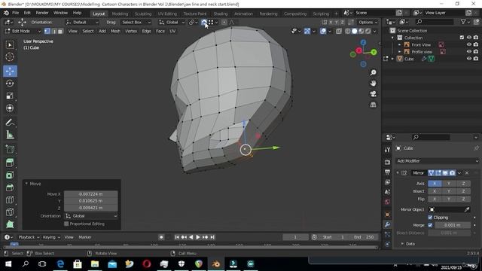Screen dimensions: 482x271
Task: Toggle Clipping checkbox in Mirror modifier
Action: coord(430,218)
